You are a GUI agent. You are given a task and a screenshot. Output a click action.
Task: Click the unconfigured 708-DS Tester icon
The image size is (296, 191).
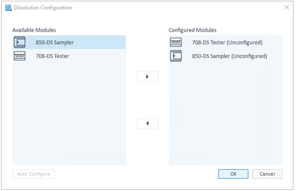click(176, 42)
